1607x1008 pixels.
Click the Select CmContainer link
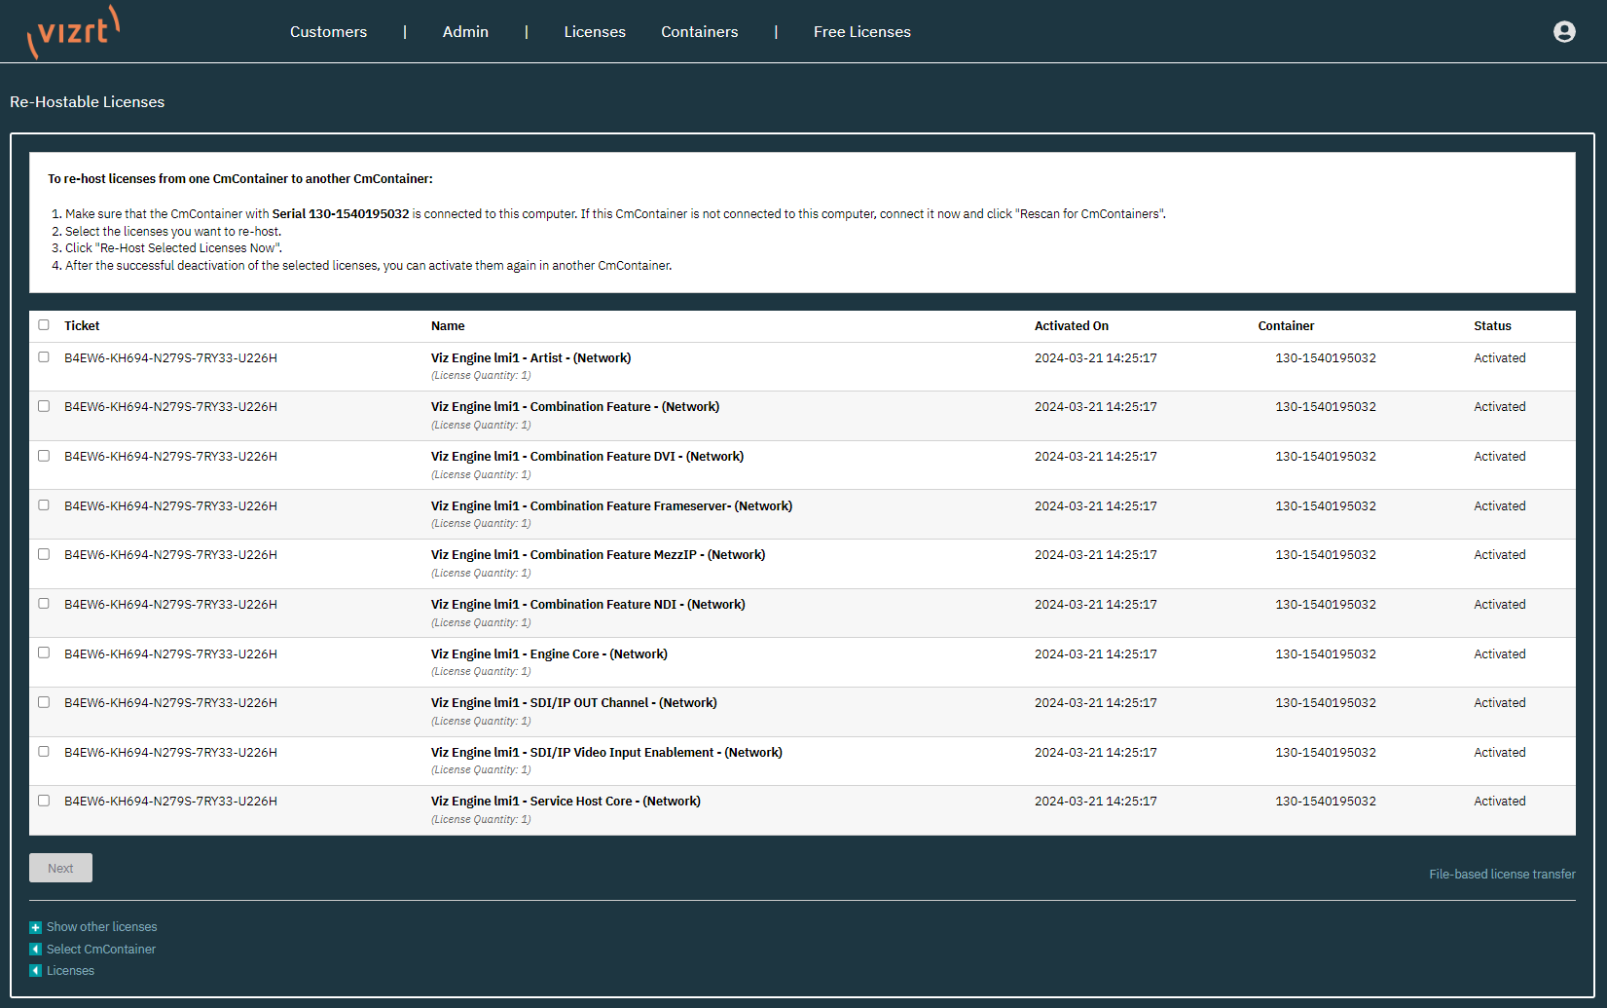tap(101, 950)
